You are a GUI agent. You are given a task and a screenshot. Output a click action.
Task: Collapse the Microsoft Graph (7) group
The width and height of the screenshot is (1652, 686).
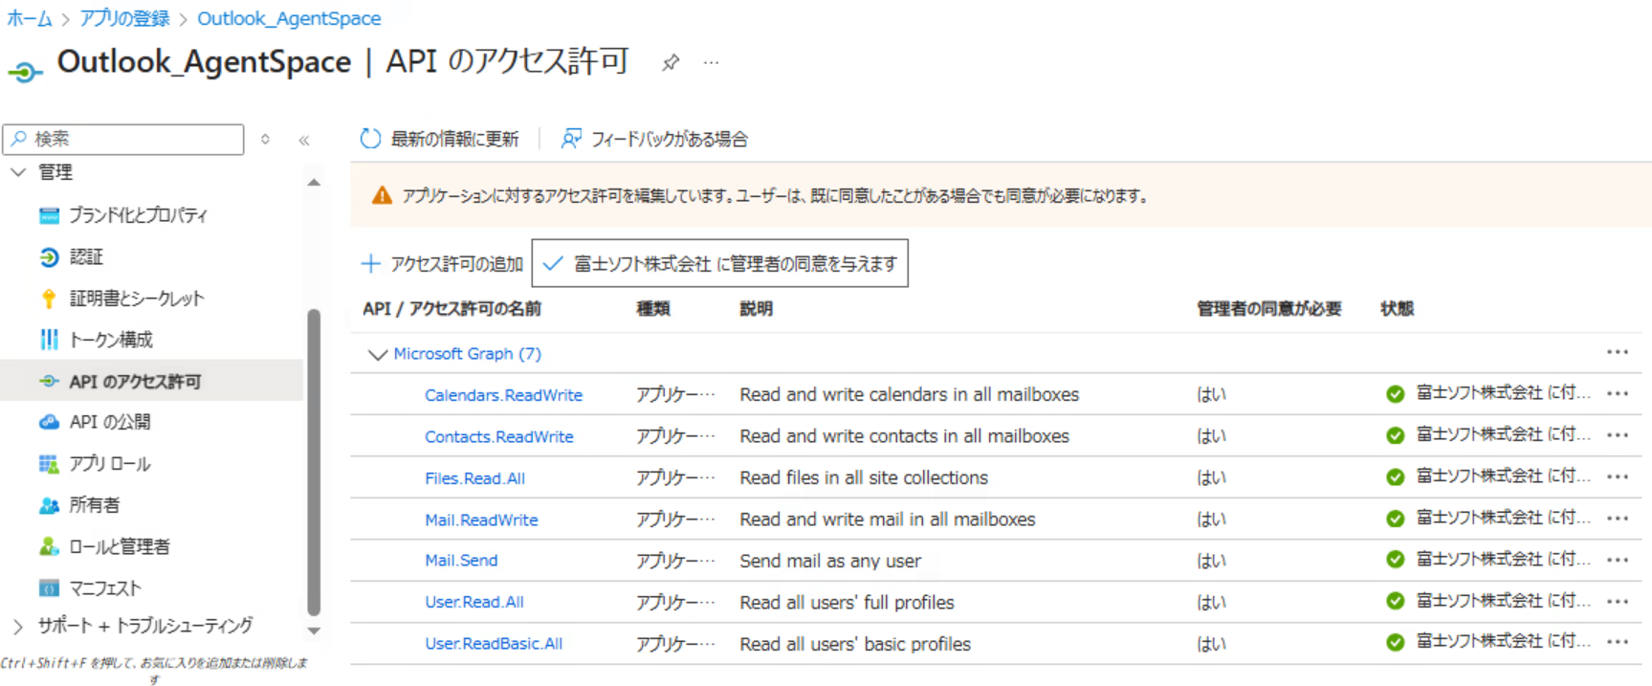click(378, 354)
